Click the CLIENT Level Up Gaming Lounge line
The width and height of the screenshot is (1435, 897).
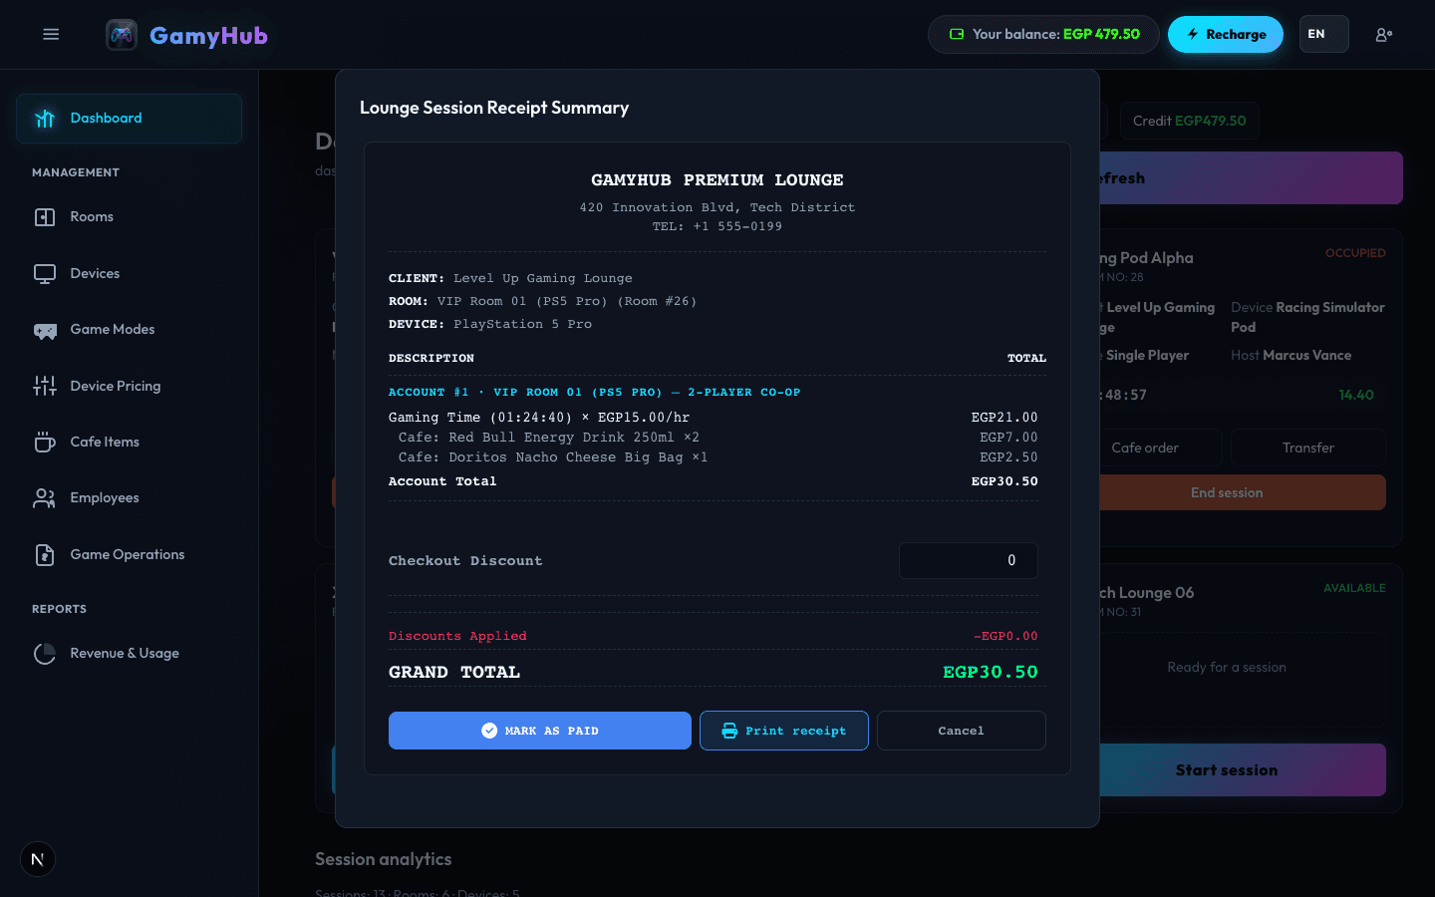click(510, 278)
